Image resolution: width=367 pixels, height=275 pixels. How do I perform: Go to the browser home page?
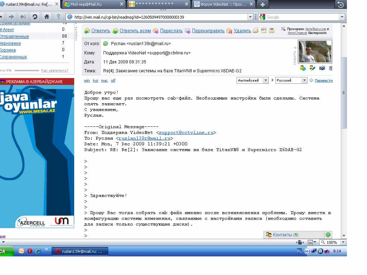coord(47,17)
